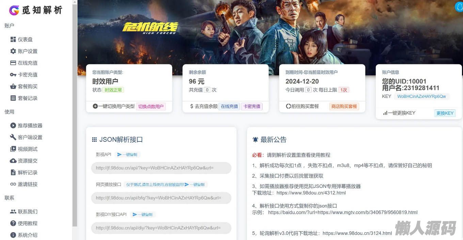Open the 仪表盘 dashboard icon
463x240 pixels.
click(13, 39)
